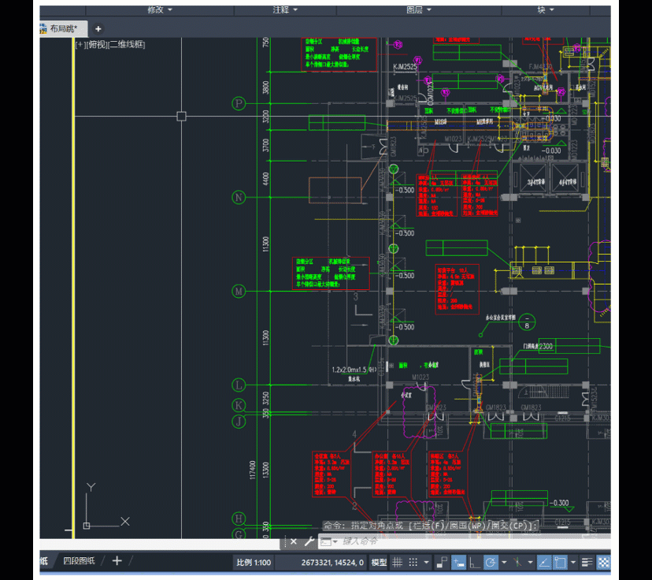
Task: Toggle snap mode in status bar
Action: pyautogui.click(x=413, y=562)
